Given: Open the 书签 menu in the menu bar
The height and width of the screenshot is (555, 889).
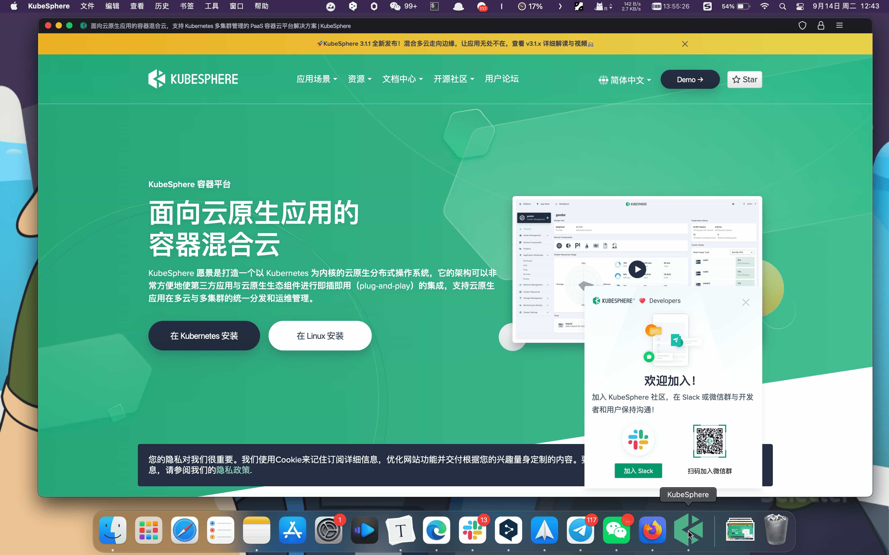Looking at the screenshot, I should pos(187,6).
